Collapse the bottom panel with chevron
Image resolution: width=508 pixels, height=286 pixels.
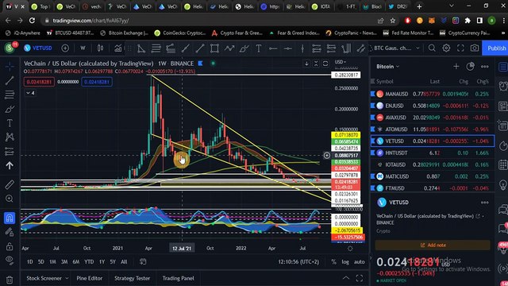click(x=346, y=278)
